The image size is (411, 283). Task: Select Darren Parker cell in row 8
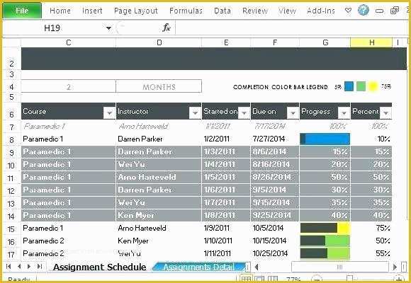click(159, 139)
